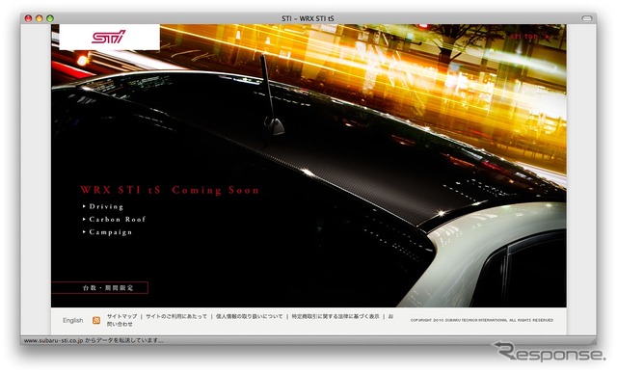Open the orange RSS feed icon

[96, 320]
